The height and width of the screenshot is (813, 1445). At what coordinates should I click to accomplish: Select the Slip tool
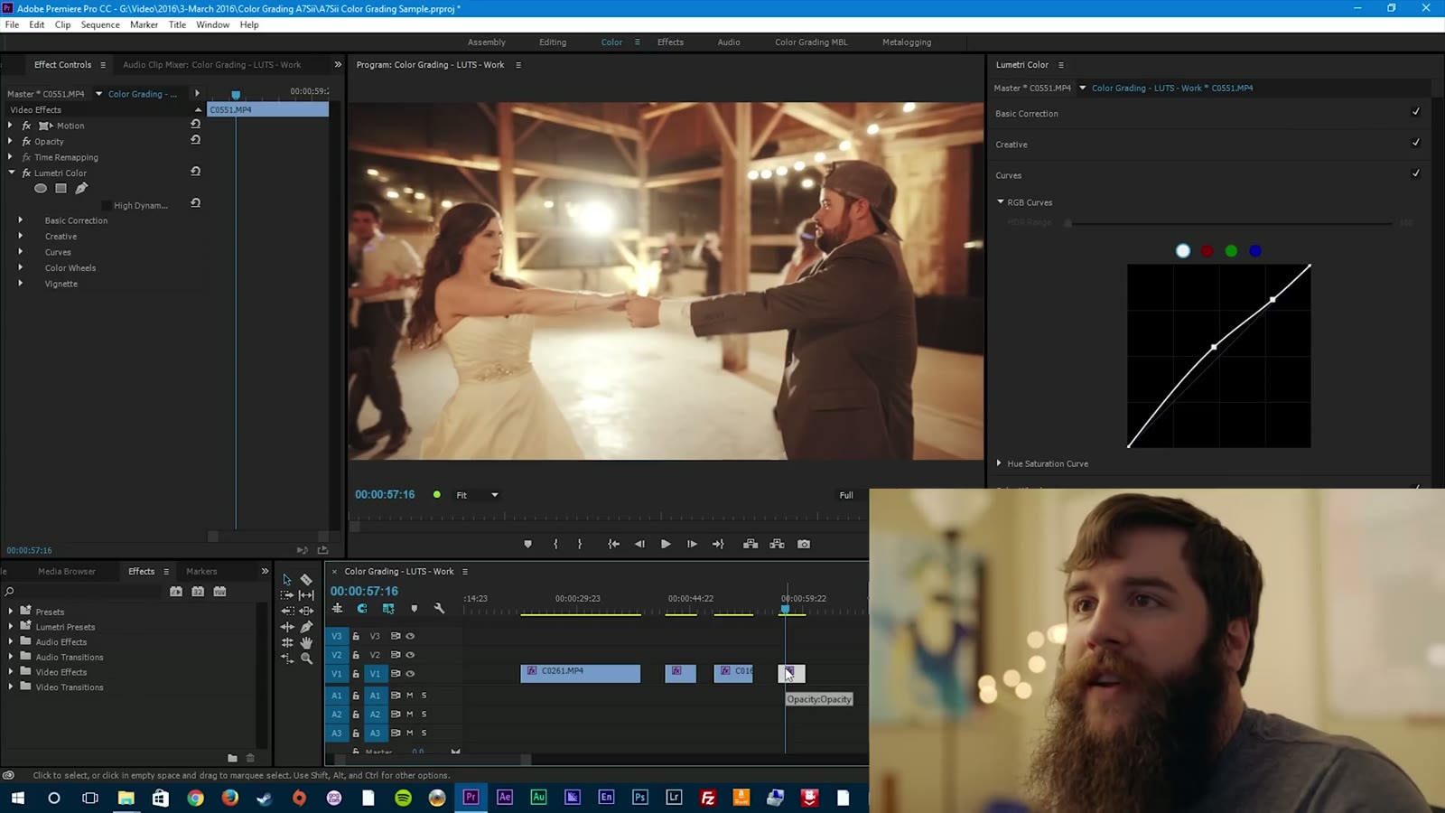pyautogui.click(x=306, y=595)
